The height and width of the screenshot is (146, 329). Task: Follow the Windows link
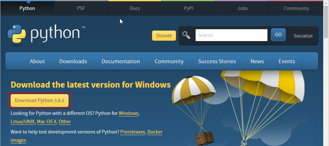[129, 113]
